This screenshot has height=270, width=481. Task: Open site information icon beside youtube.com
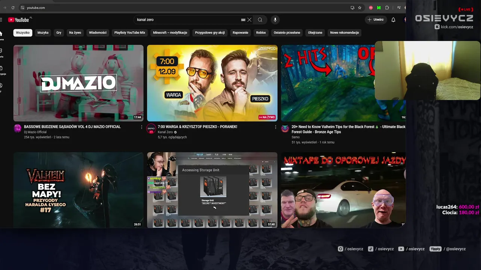coord(22,7)
